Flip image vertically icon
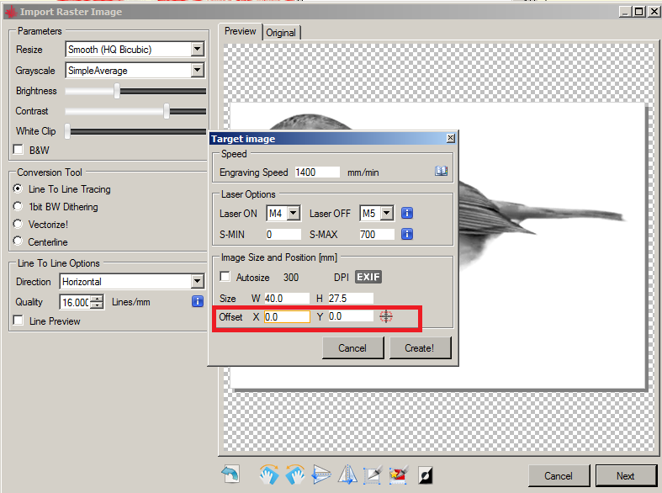The width and height of the screenshot is (662, 493). [x=321, y=474]
